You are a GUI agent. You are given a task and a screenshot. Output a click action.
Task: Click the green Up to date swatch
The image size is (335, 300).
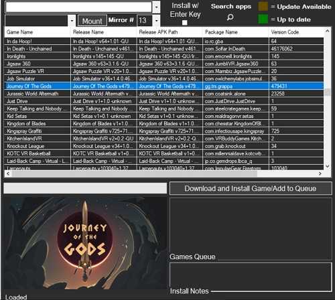(263, 19)
